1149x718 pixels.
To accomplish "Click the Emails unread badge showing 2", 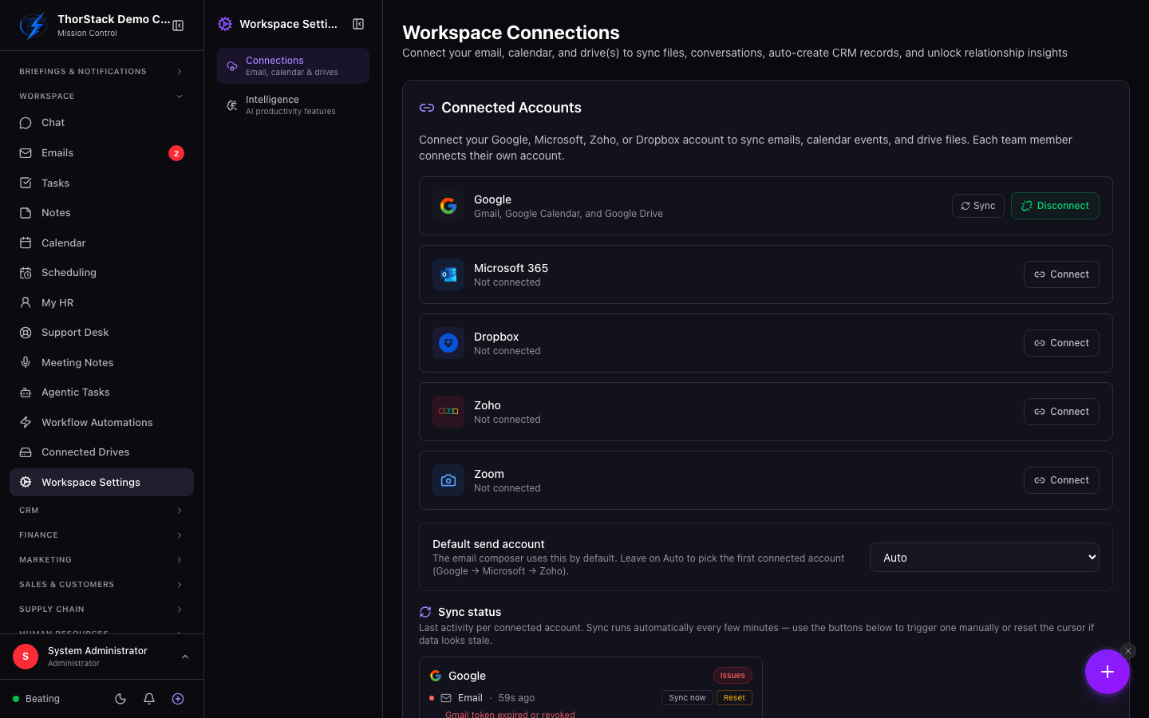I will pos(176,153).
